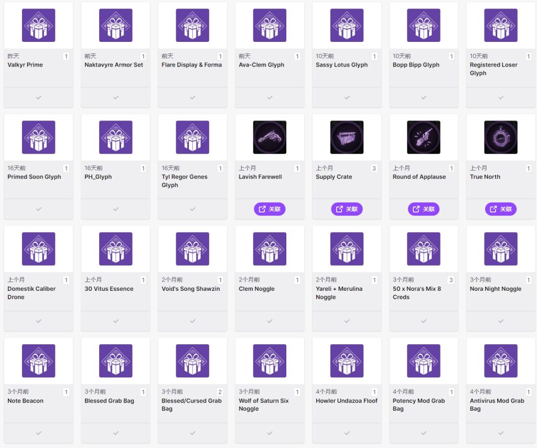537x448 pixels.
Task: Open the Wolf of Saturn Six Noggle icon
Action: click(x=270, y=360)
